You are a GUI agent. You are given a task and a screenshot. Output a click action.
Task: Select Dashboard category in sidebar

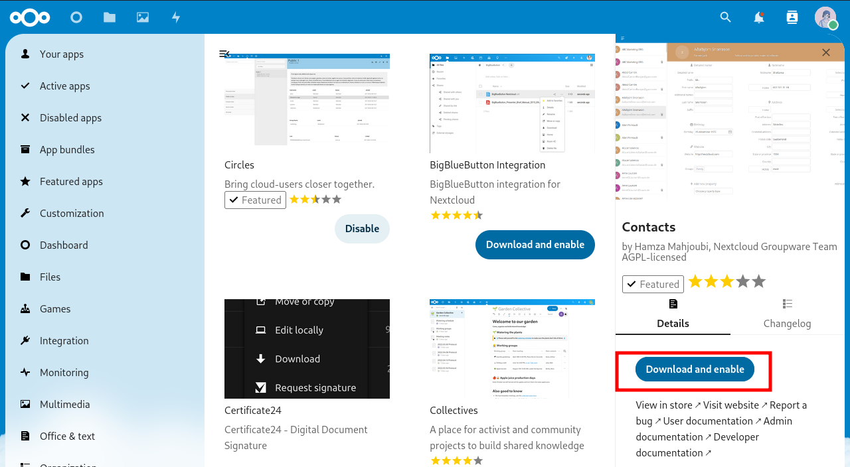pyautogui.click(x=105, y=245)
